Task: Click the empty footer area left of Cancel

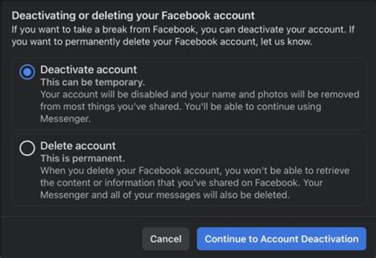Action: [73, 239]
